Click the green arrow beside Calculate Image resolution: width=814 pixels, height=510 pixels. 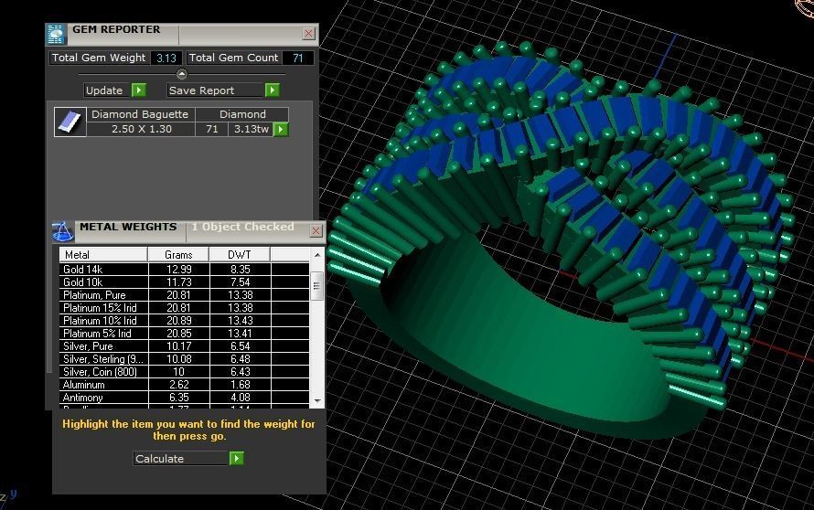click(x=236, y=458)
